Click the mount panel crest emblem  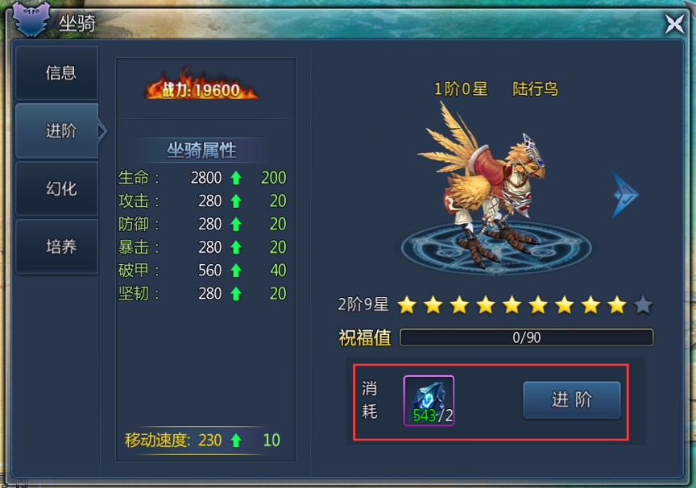pos(31,19)
